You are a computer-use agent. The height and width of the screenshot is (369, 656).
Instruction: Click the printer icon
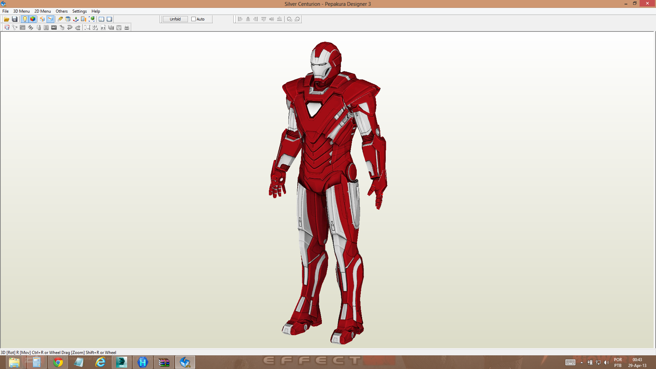(x=127, y=28)
